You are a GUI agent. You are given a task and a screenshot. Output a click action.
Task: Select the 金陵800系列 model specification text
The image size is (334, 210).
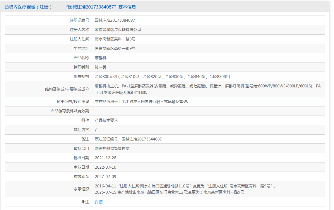pos(162,77)
